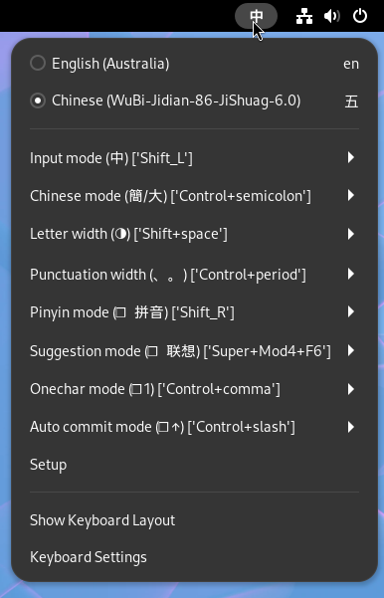Click the en language code label
Screen dimensions: 384x598
click(351, 64)
